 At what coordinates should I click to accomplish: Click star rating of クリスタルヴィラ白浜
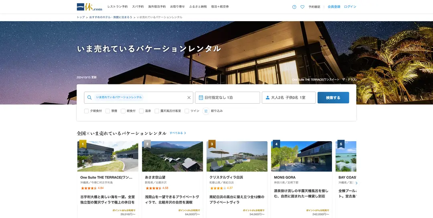(218, 188)
